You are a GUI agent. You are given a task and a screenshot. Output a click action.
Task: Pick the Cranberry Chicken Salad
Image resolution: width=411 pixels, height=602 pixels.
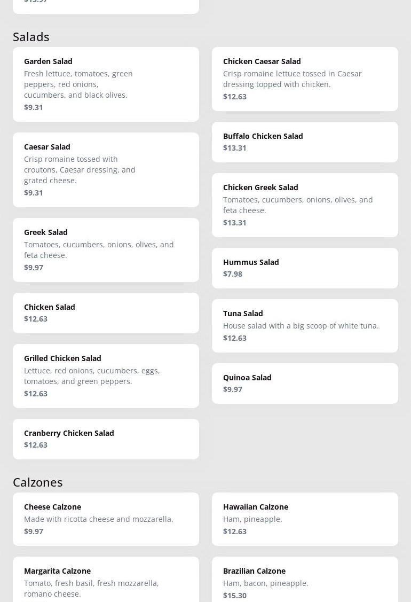pyautogui.click(x=106, y=439)
